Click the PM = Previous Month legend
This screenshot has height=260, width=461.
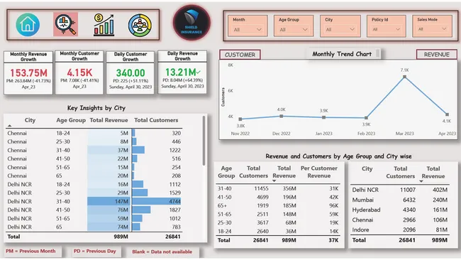pos(30,251)
